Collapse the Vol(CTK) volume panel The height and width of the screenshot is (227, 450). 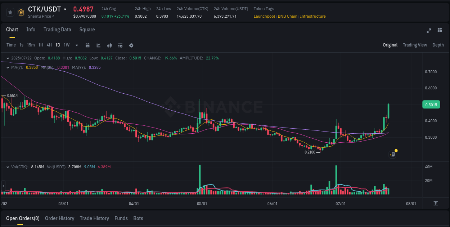point(7,166)
